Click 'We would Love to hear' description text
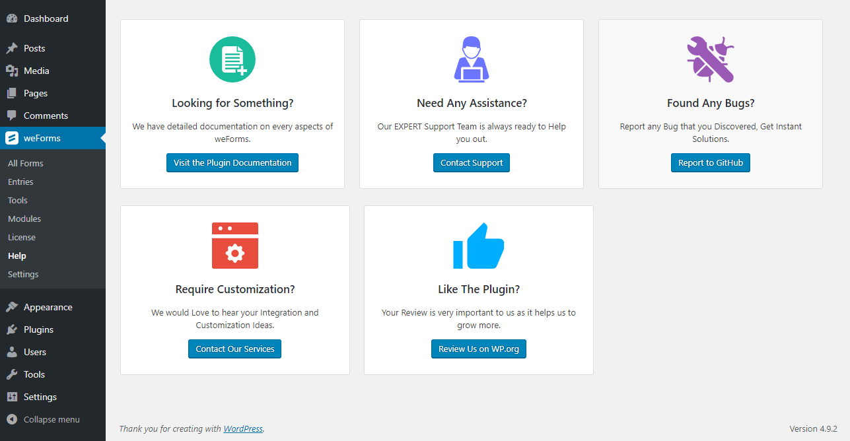 coord(235,319)
